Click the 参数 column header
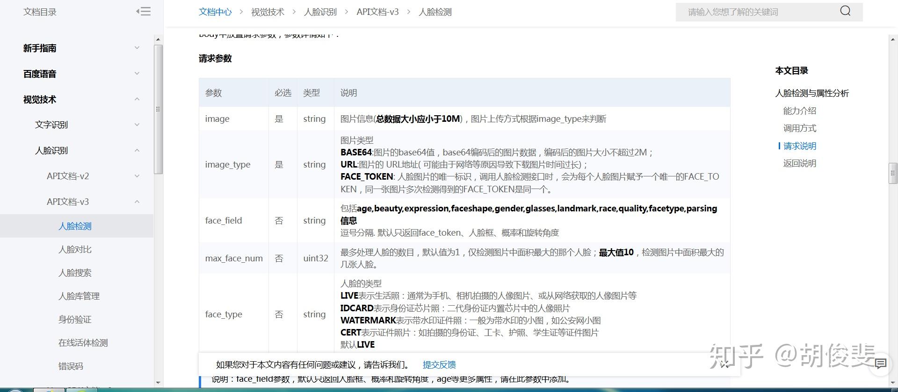 (234, 92)
